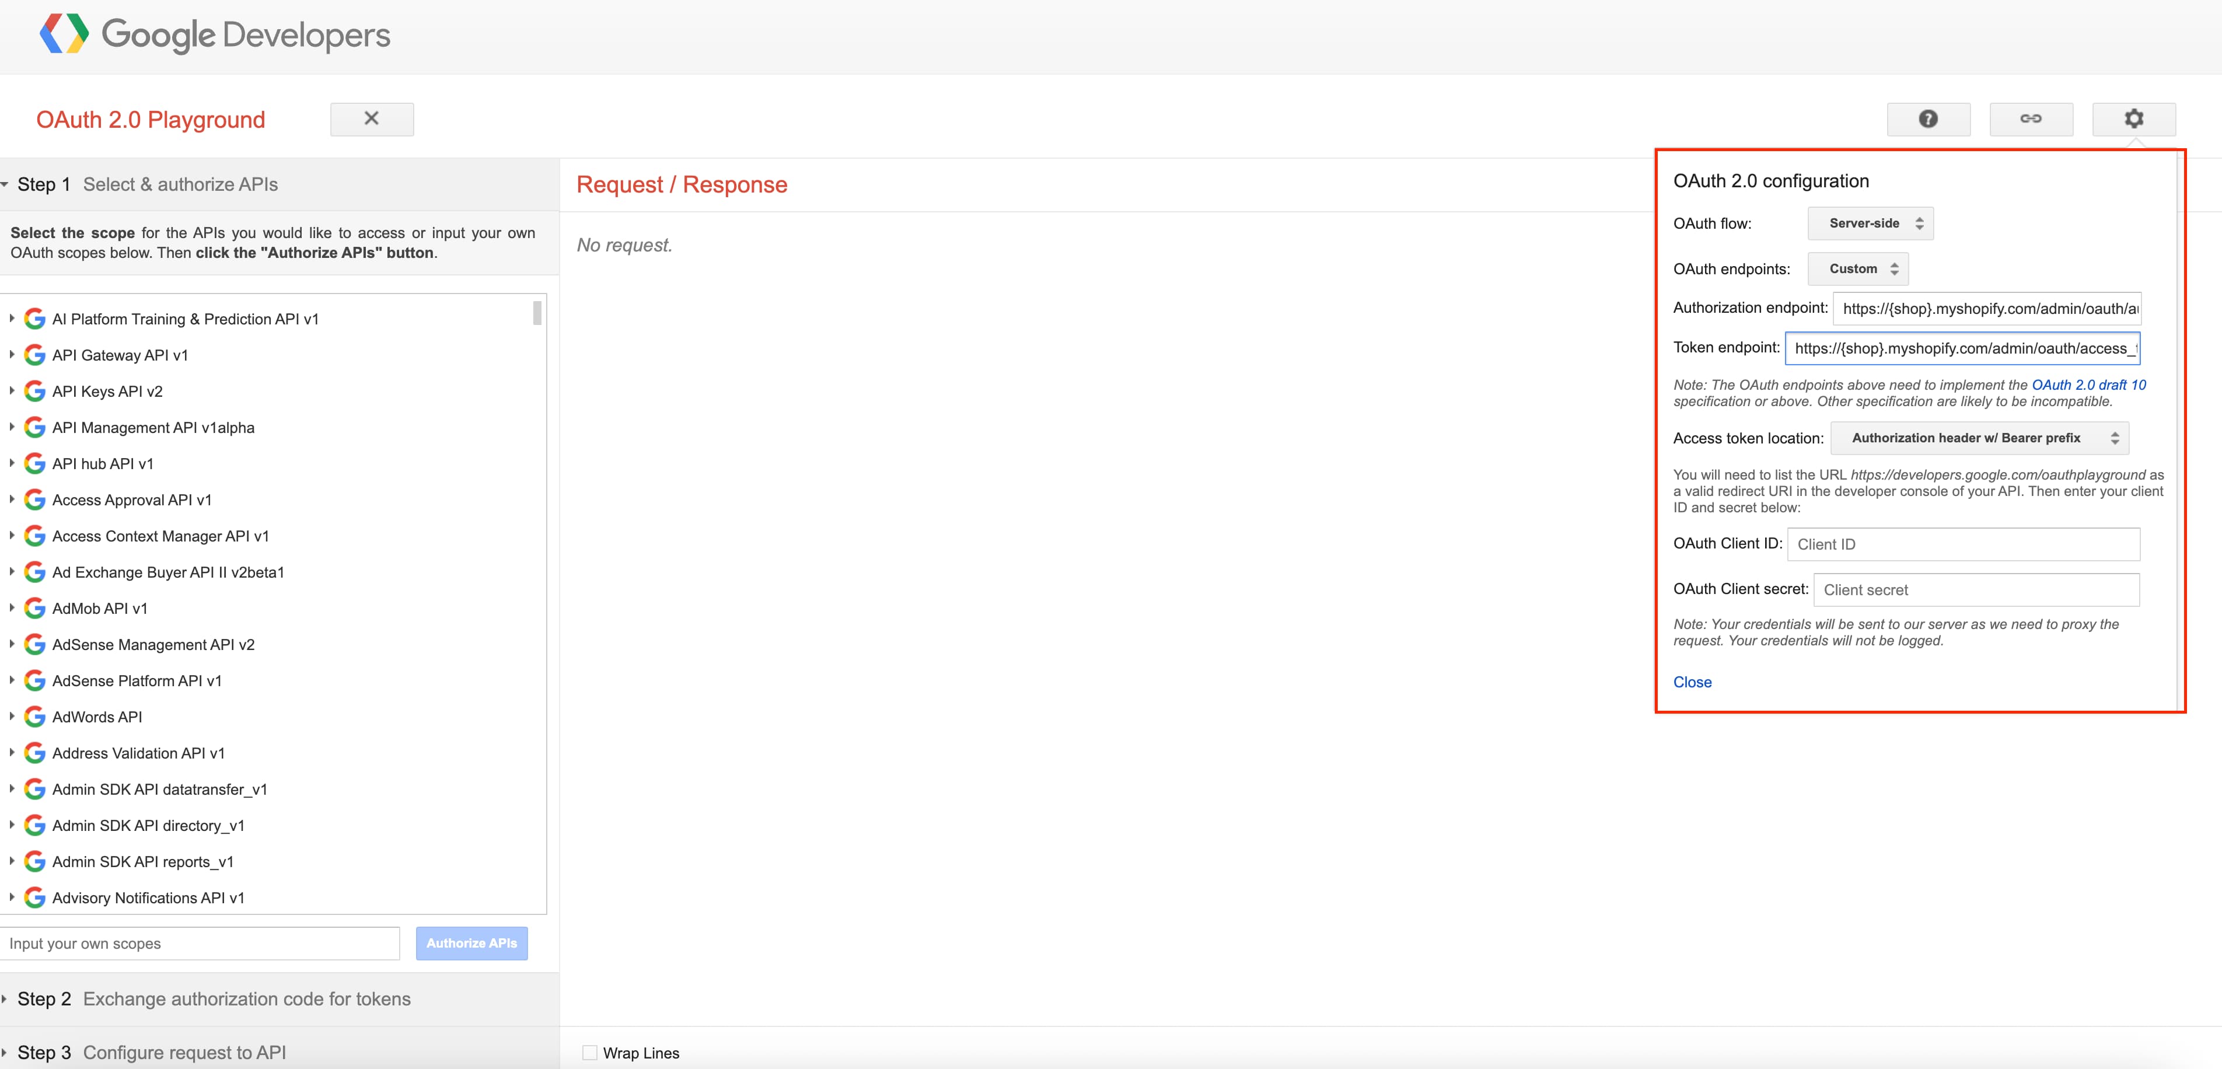The image size is (2222, 1069).
Task: Click the Google icon for API Gateway API v1
Action: (x=34, y=355)
